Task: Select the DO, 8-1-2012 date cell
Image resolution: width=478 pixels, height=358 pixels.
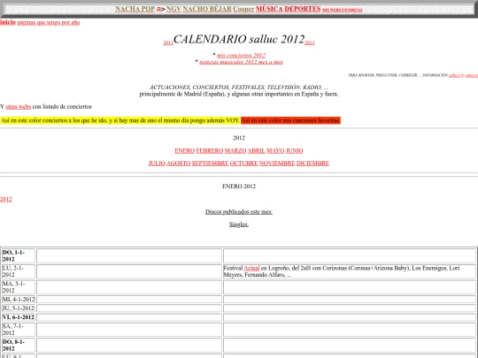Action: click(x=19, y=346)
